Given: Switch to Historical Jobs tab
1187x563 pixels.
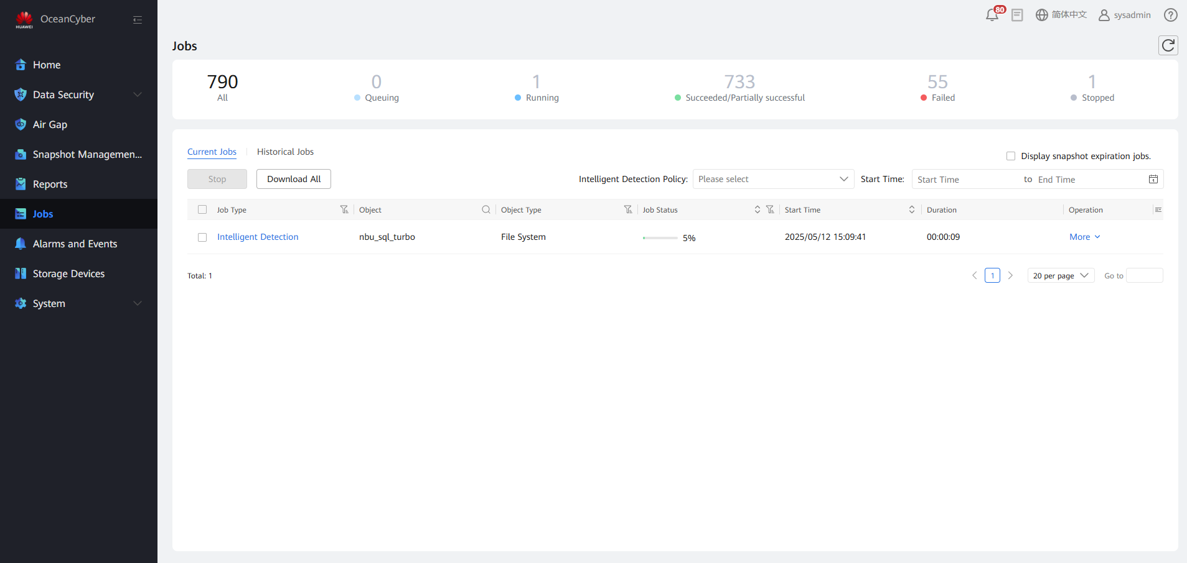Looking at the screenshot, I should 285,152.
